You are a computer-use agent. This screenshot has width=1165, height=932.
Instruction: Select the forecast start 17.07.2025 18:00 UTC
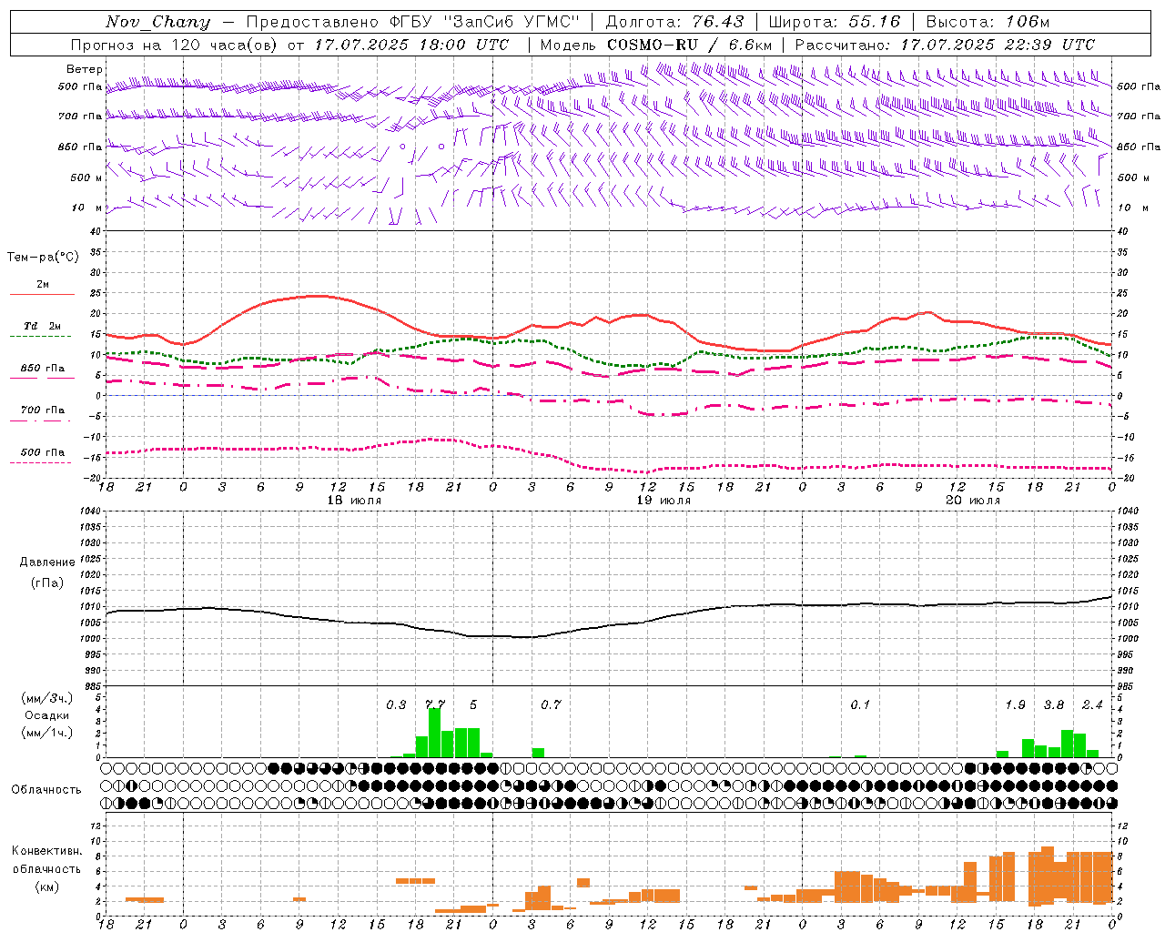[411, 45]
